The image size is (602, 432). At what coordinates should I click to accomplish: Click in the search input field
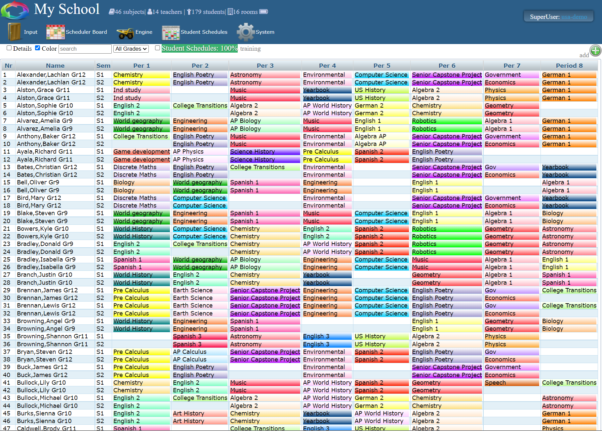[85, 49]
